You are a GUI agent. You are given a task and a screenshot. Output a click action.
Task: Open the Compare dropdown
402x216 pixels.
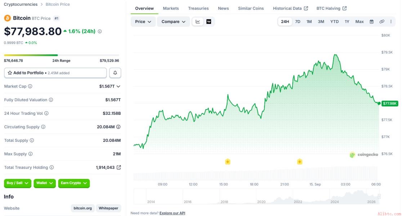click(173, 22)
